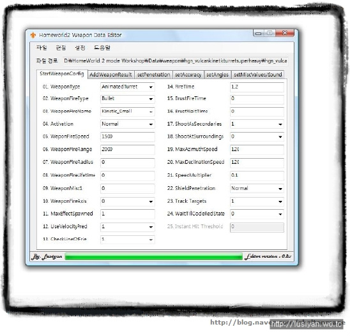Screen dimensions: 350x336
Task: Click the Homeworld2 app icon in title bar
Action: pos(33,35)
